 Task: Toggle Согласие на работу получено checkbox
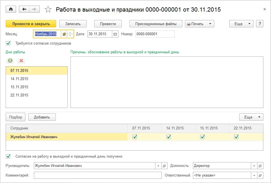[8, 156]
